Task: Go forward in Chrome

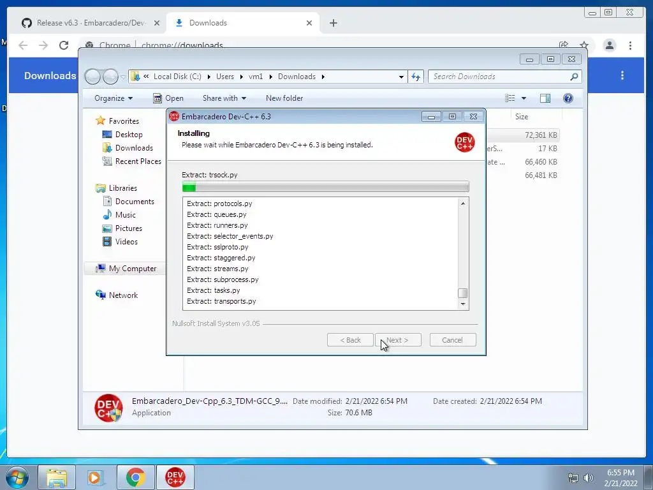Action: [x=43, y=45]
